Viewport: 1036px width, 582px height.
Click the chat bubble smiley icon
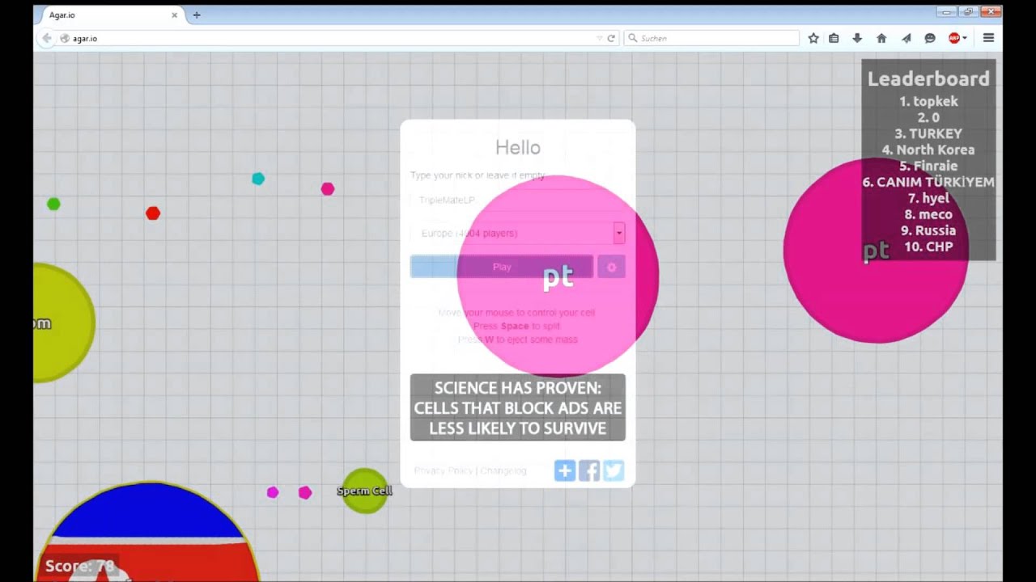[930, 38]
